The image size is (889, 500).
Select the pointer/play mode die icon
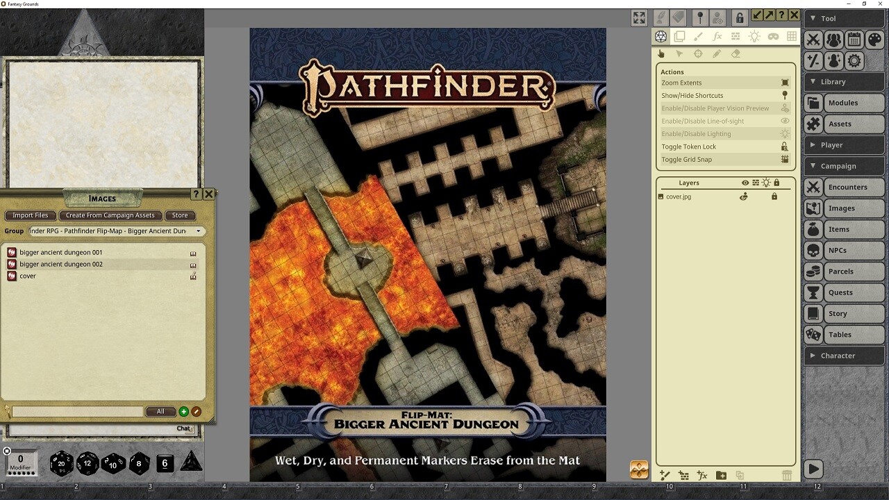coord(660,37)
